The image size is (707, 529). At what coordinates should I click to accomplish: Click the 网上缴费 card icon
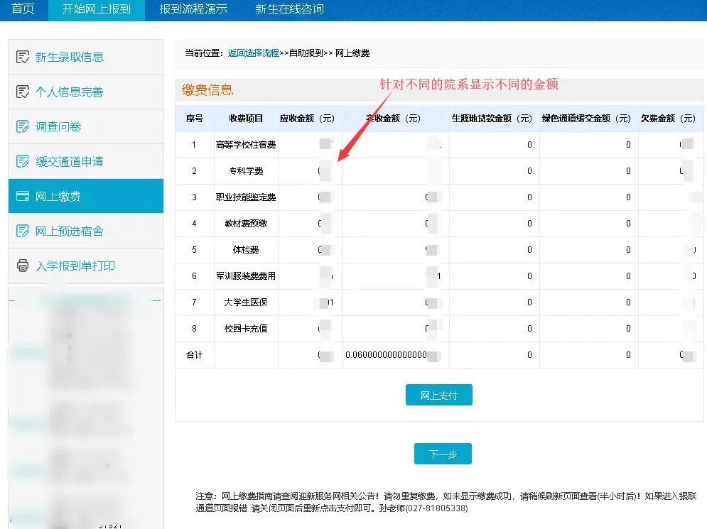pyautogui.click(x=23, y=196)
